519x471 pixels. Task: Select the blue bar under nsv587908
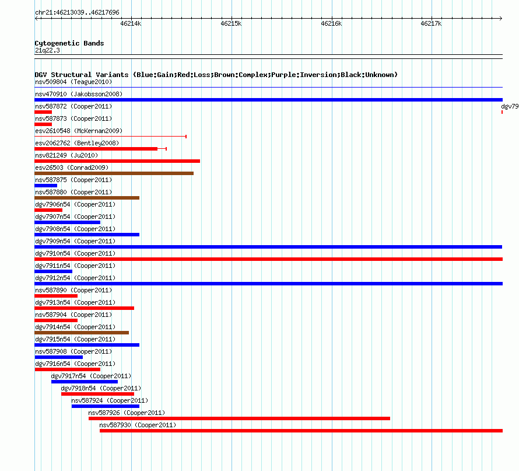pyautogui.click(x=59, y=357)
